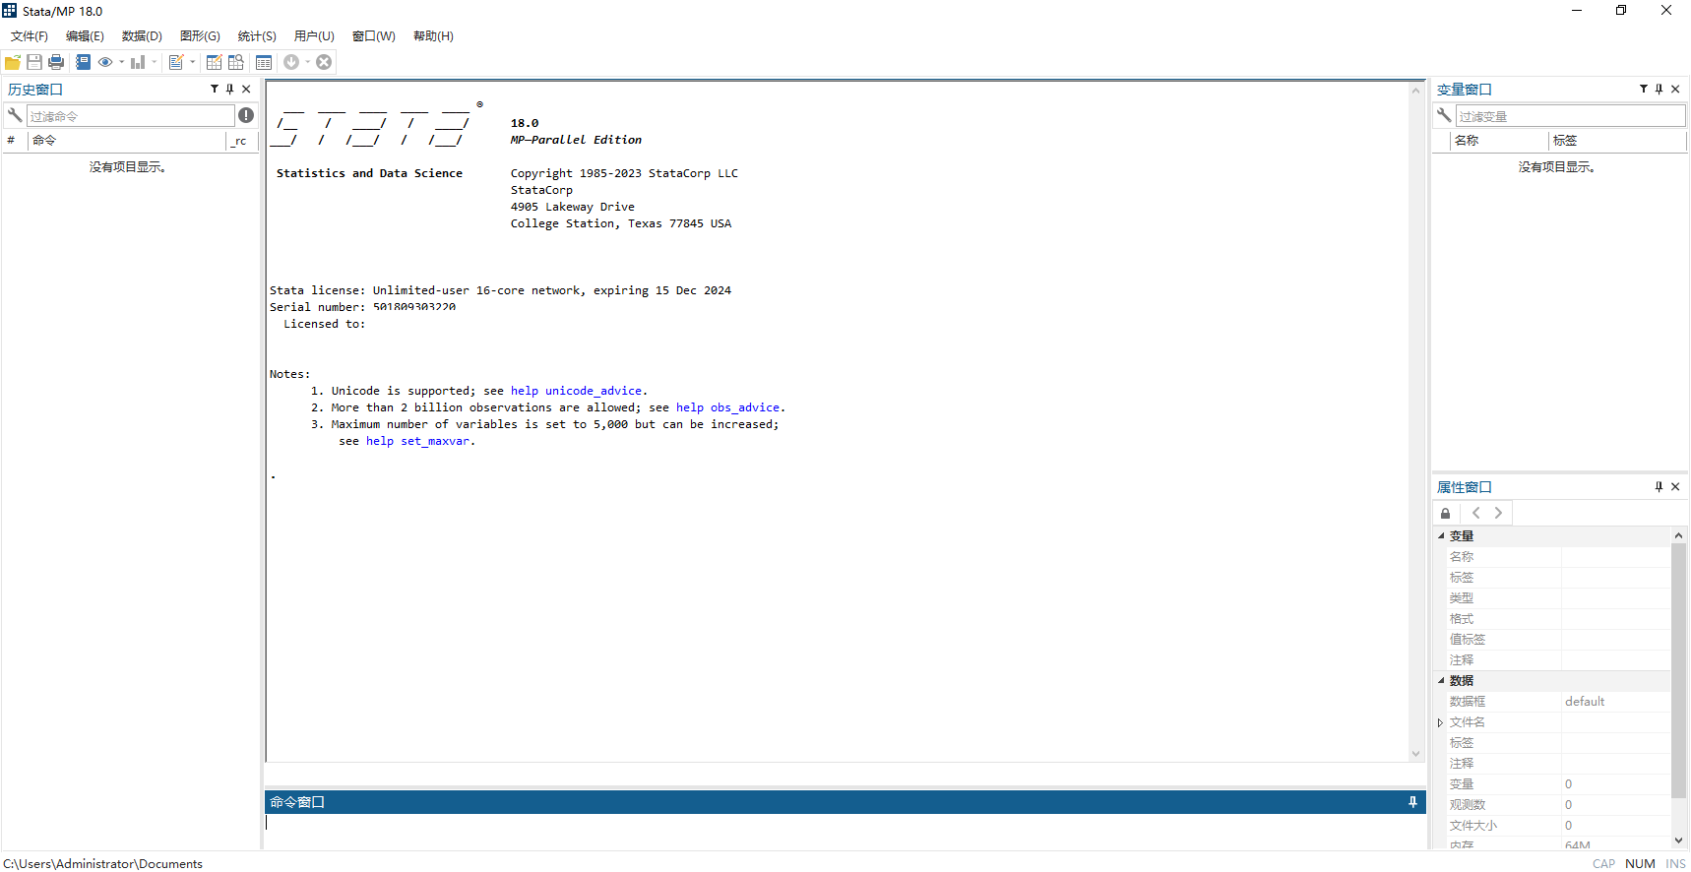Screen dimensions: 1691x872
Task: Open the Variables Manager icon
Action: pyautogui.click(x=264, y=62)
